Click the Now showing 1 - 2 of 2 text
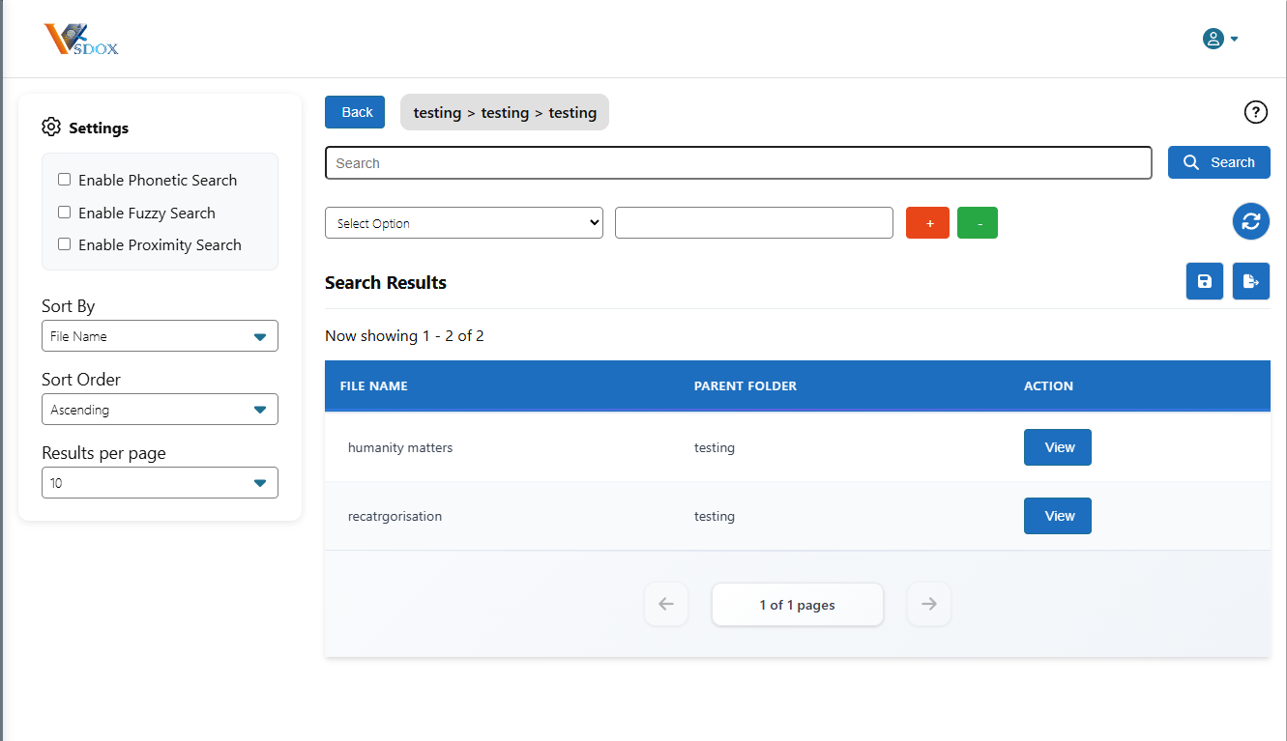The height and width of the screenshot is (741, 1287). pyautogui.click(x=404, y=335)
